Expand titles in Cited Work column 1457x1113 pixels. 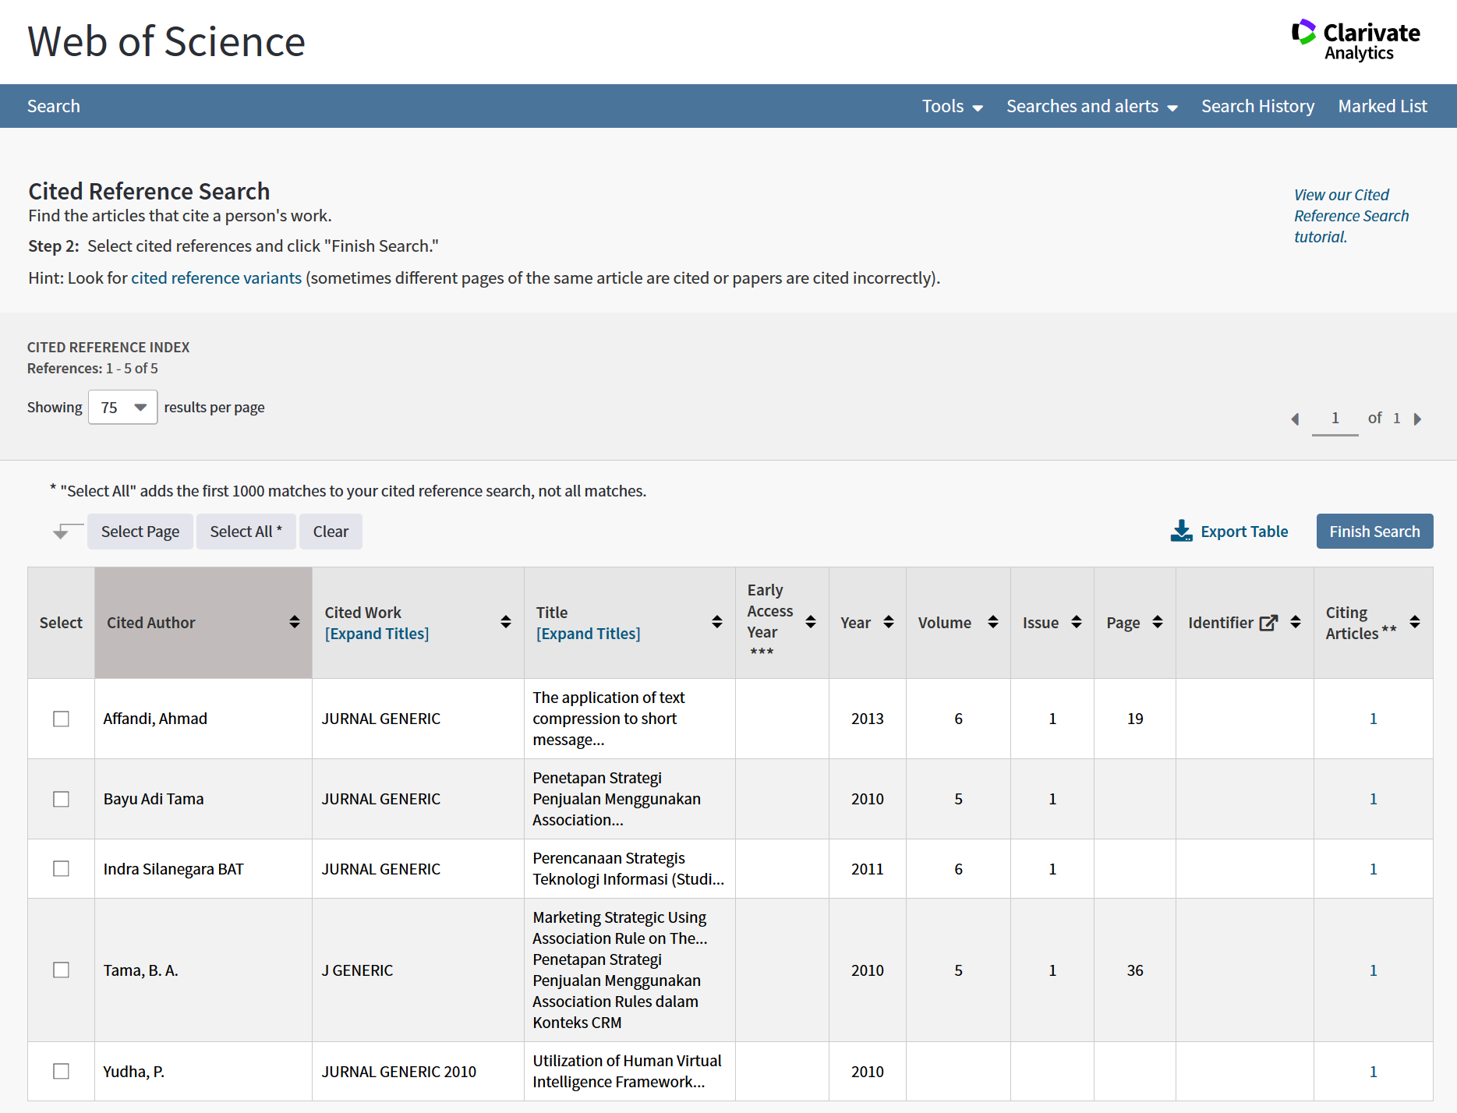(377, 634)
